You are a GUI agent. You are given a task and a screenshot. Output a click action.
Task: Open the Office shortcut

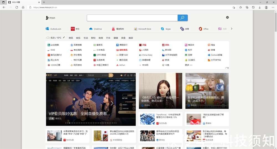(x=204, y=29)
